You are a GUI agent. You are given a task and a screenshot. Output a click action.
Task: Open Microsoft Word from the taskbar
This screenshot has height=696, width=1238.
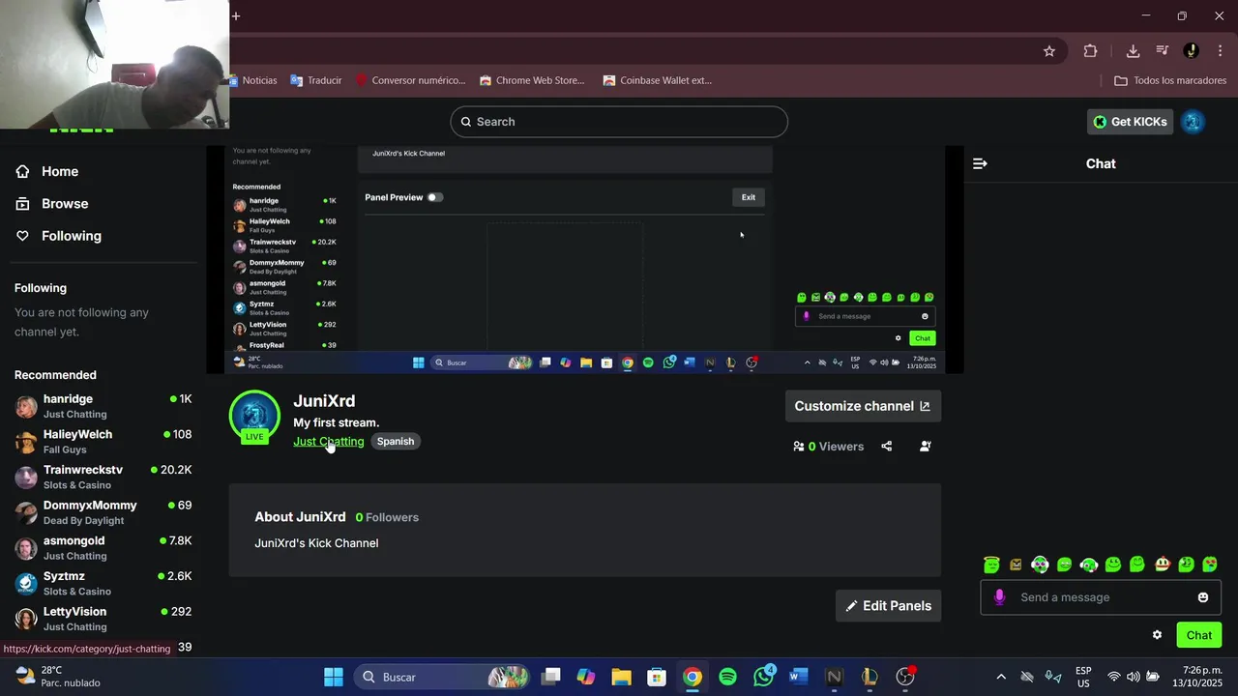pyautogui.click(x=798, y=677)
